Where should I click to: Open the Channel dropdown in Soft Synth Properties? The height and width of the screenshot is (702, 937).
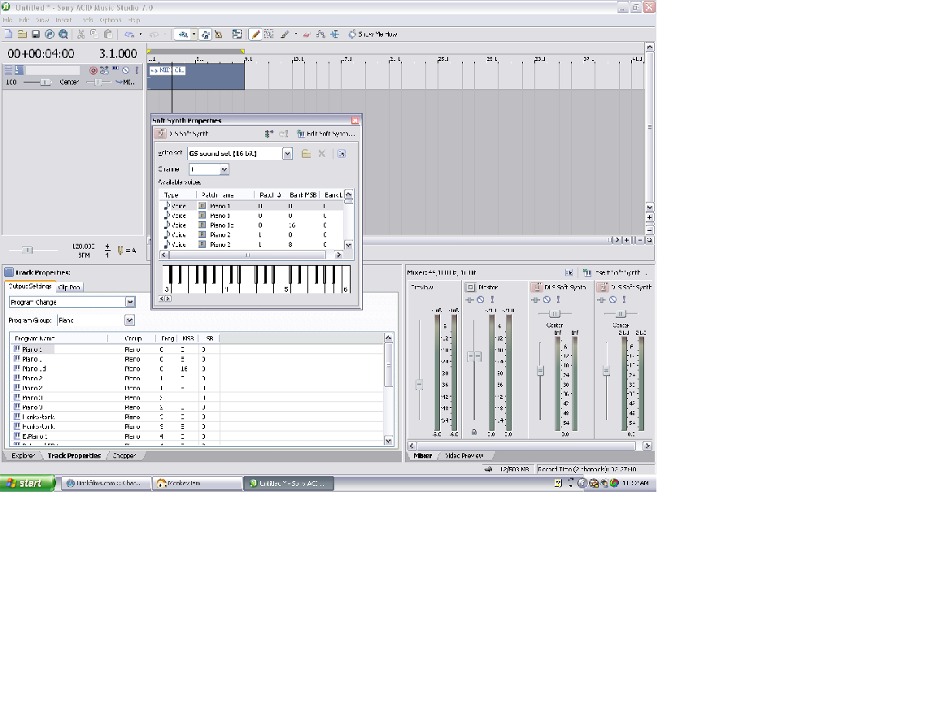[224, 170]
